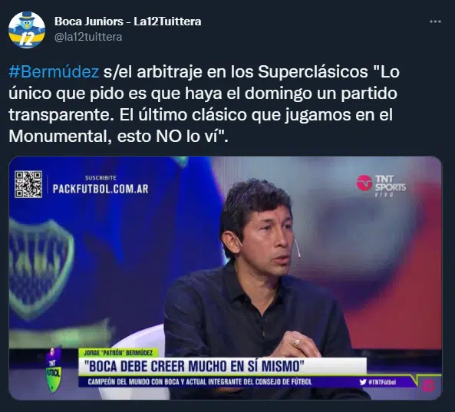The width and height of the screenshot is (455, 412).
Task: Open the tweet's three-dot more menu
Action: [435, 21]
